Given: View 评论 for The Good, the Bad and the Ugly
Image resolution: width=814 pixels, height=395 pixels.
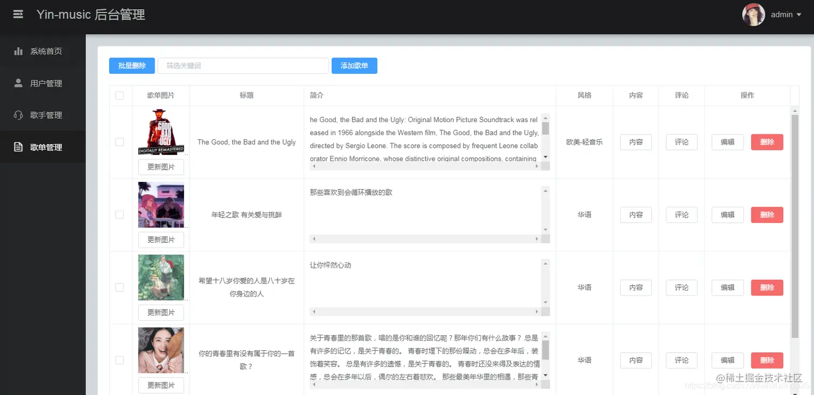Looking at the screenshot, I should pos(682,142).
